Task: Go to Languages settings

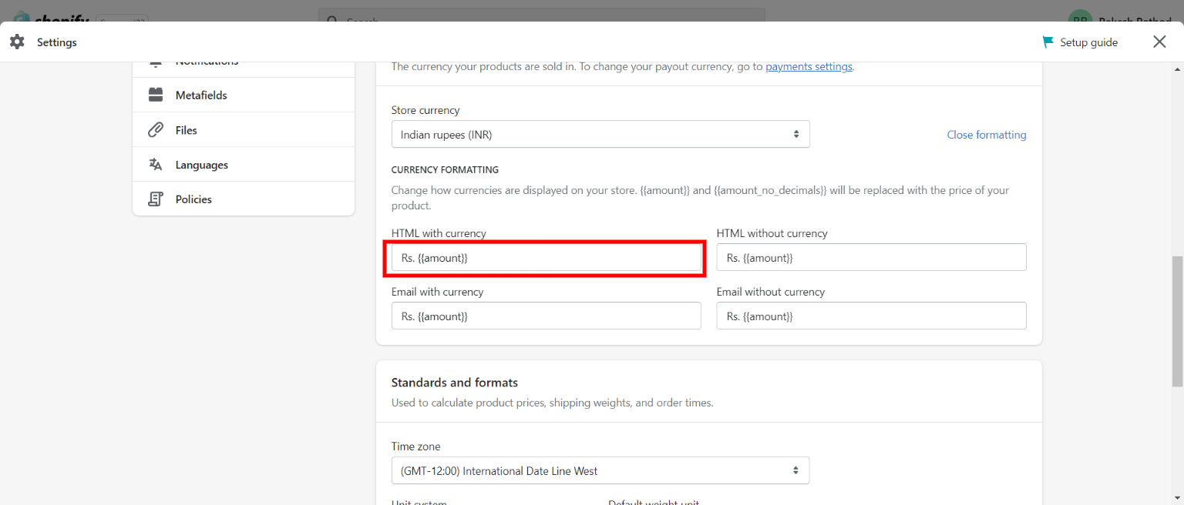Action: click(202, 165)
